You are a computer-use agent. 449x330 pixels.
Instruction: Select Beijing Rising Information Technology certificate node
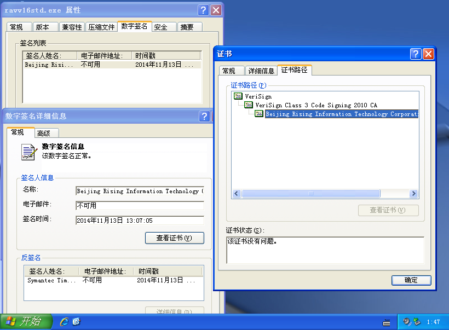341,114
